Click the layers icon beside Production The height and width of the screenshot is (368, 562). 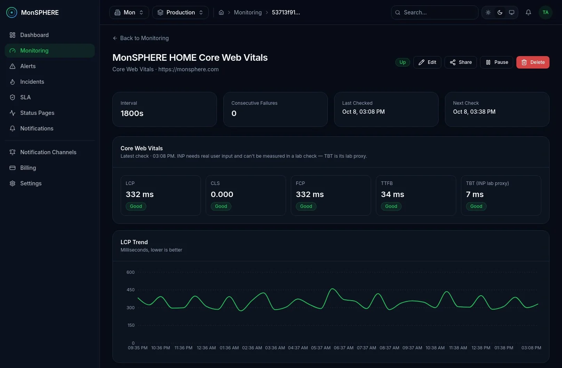[x=160, y=12]
